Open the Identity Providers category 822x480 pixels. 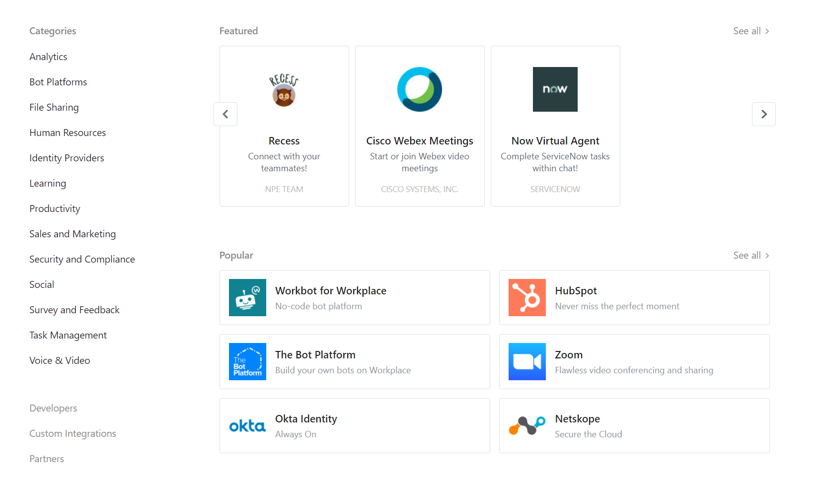67,158
